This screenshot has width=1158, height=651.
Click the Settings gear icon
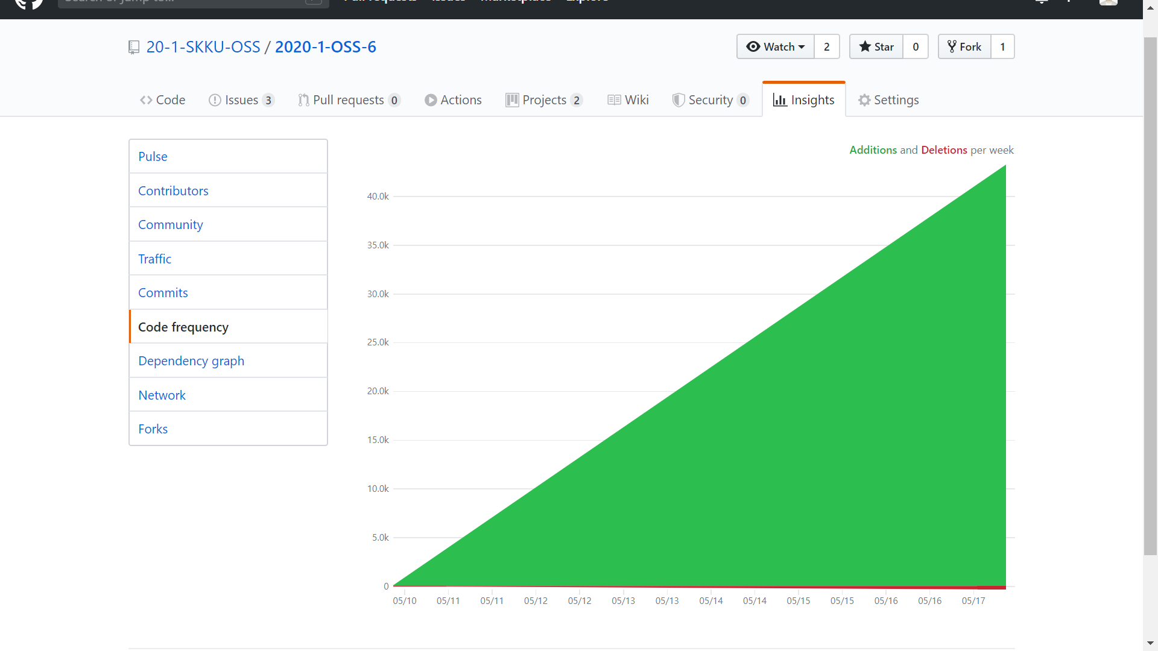(864, 100)
